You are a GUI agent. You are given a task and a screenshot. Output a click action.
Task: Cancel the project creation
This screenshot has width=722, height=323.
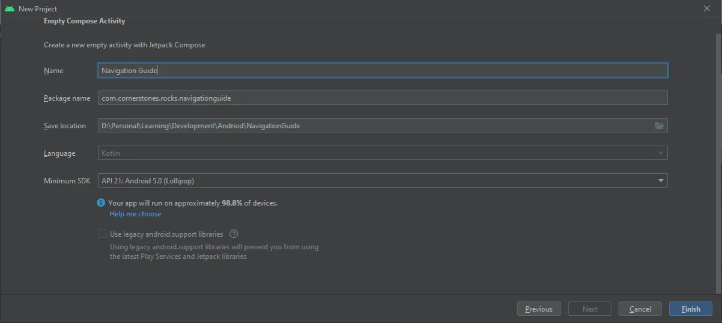point(640,309)
